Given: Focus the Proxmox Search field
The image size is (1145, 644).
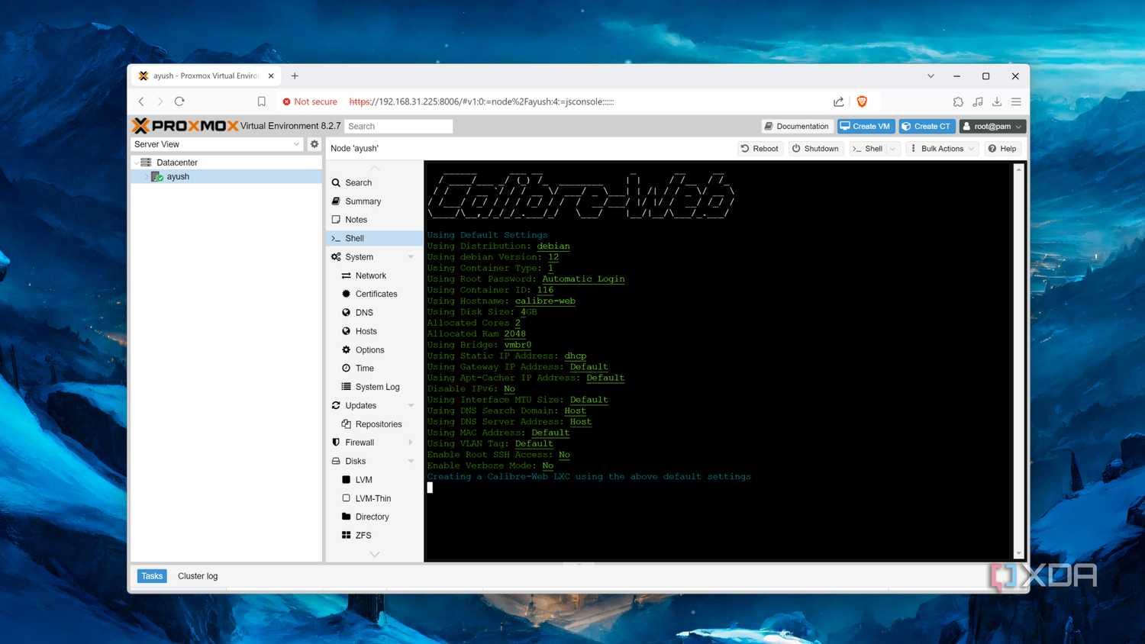Looking at the screenshot, I should pos(398,127).
